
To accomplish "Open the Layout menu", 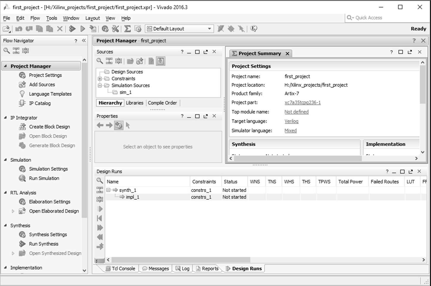I will coord(93,18).
